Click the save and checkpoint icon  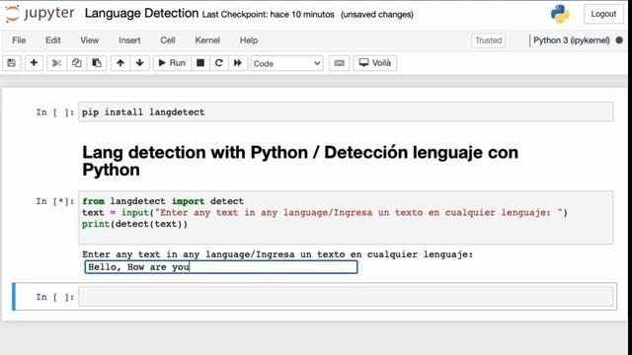click(11, 63)
